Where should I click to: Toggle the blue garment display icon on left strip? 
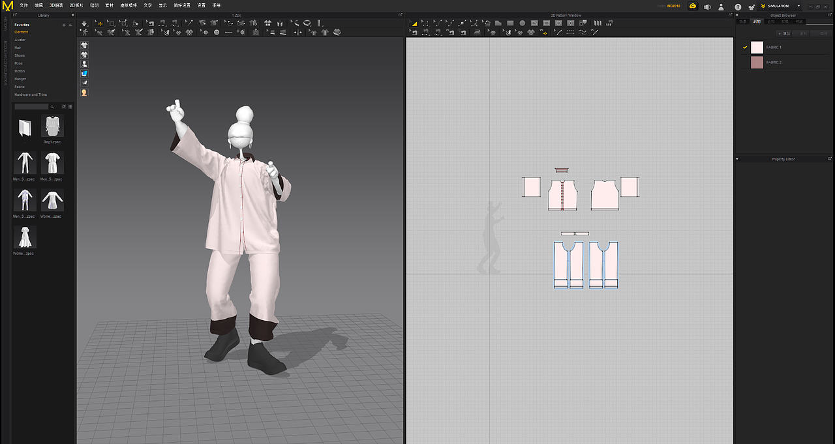(x=83, y=72)
